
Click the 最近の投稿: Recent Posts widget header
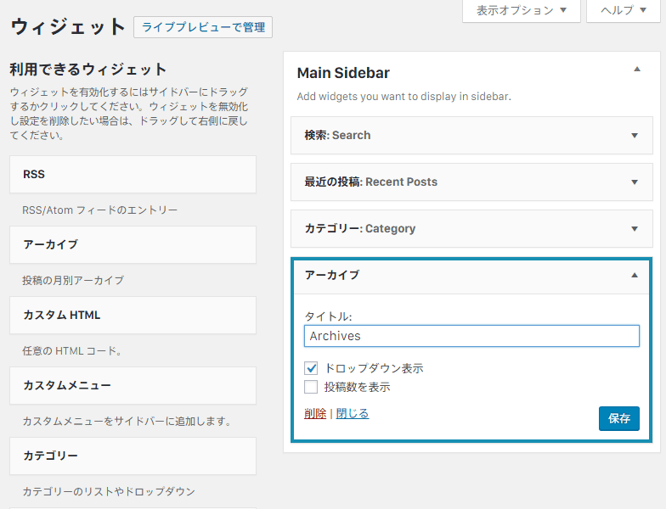(471, 182)
